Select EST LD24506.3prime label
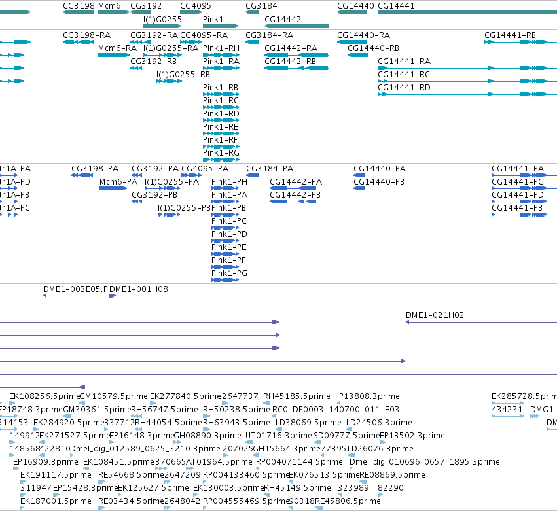The height and width of the screenshot is (511, 557). click(379, 423)
